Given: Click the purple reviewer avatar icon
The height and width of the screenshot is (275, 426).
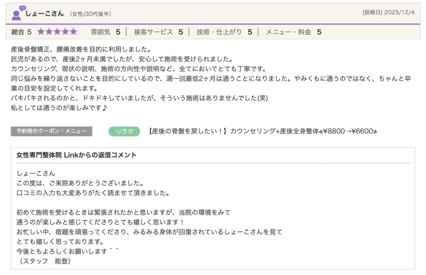Looking at the screenshot, I should [x=16, y=15].
